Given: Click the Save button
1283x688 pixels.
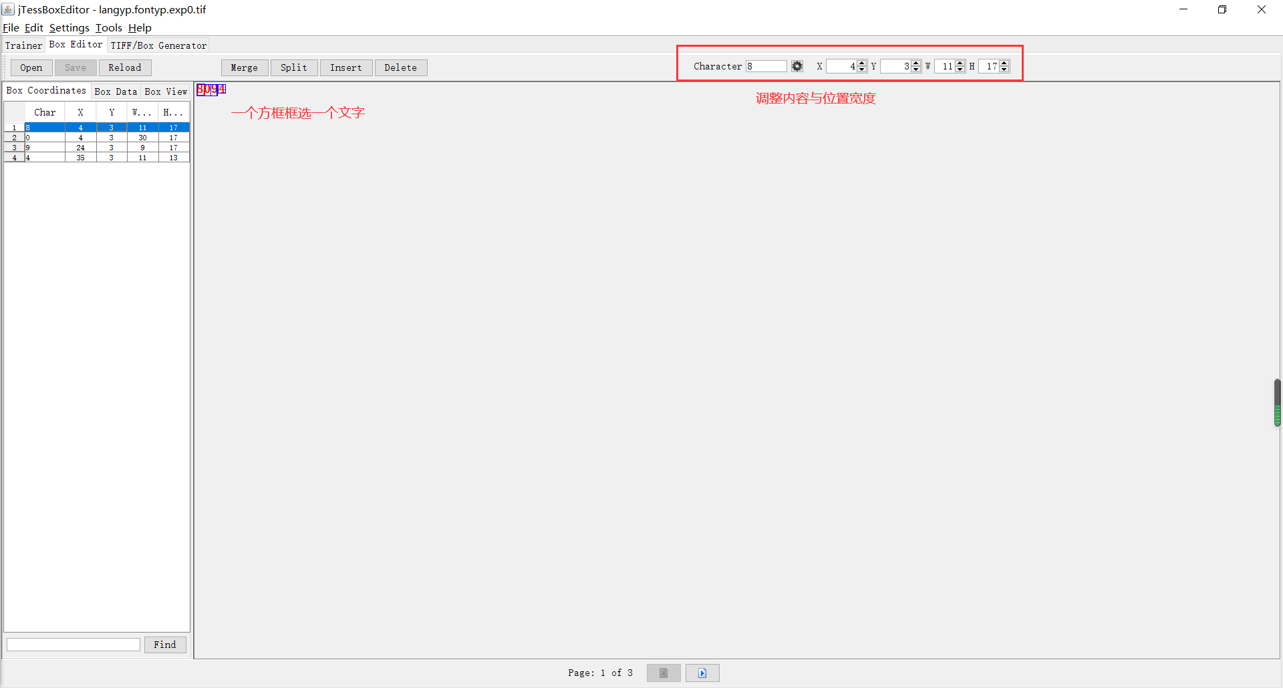Looking at the screenshot, I should pyautogui.click(x=76, y=67).
